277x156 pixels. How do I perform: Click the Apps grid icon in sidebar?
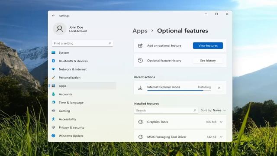point(53,86)
